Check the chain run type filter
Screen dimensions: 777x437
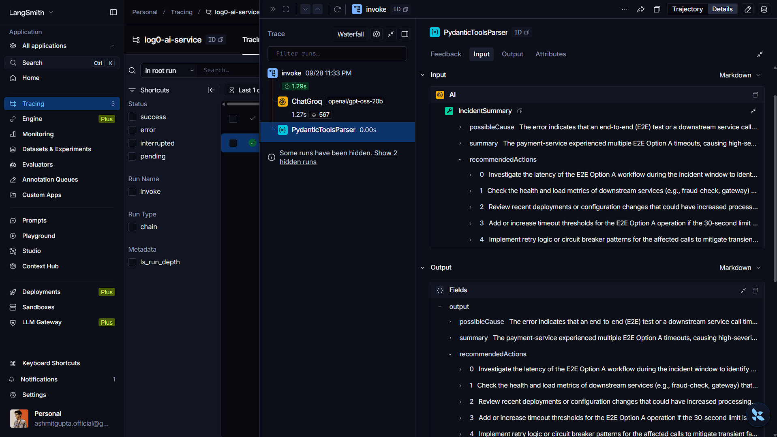(132, 227)
